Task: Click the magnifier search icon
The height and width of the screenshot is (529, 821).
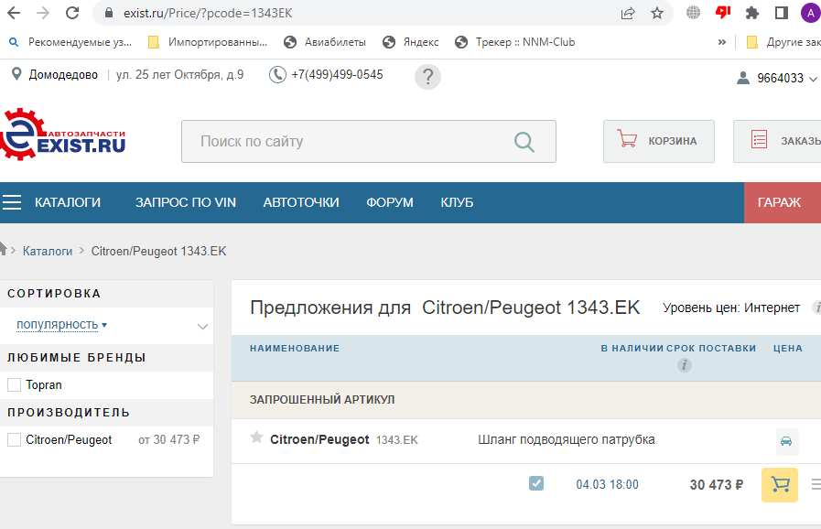Action: pyautogui.click(x=524, y=142)
